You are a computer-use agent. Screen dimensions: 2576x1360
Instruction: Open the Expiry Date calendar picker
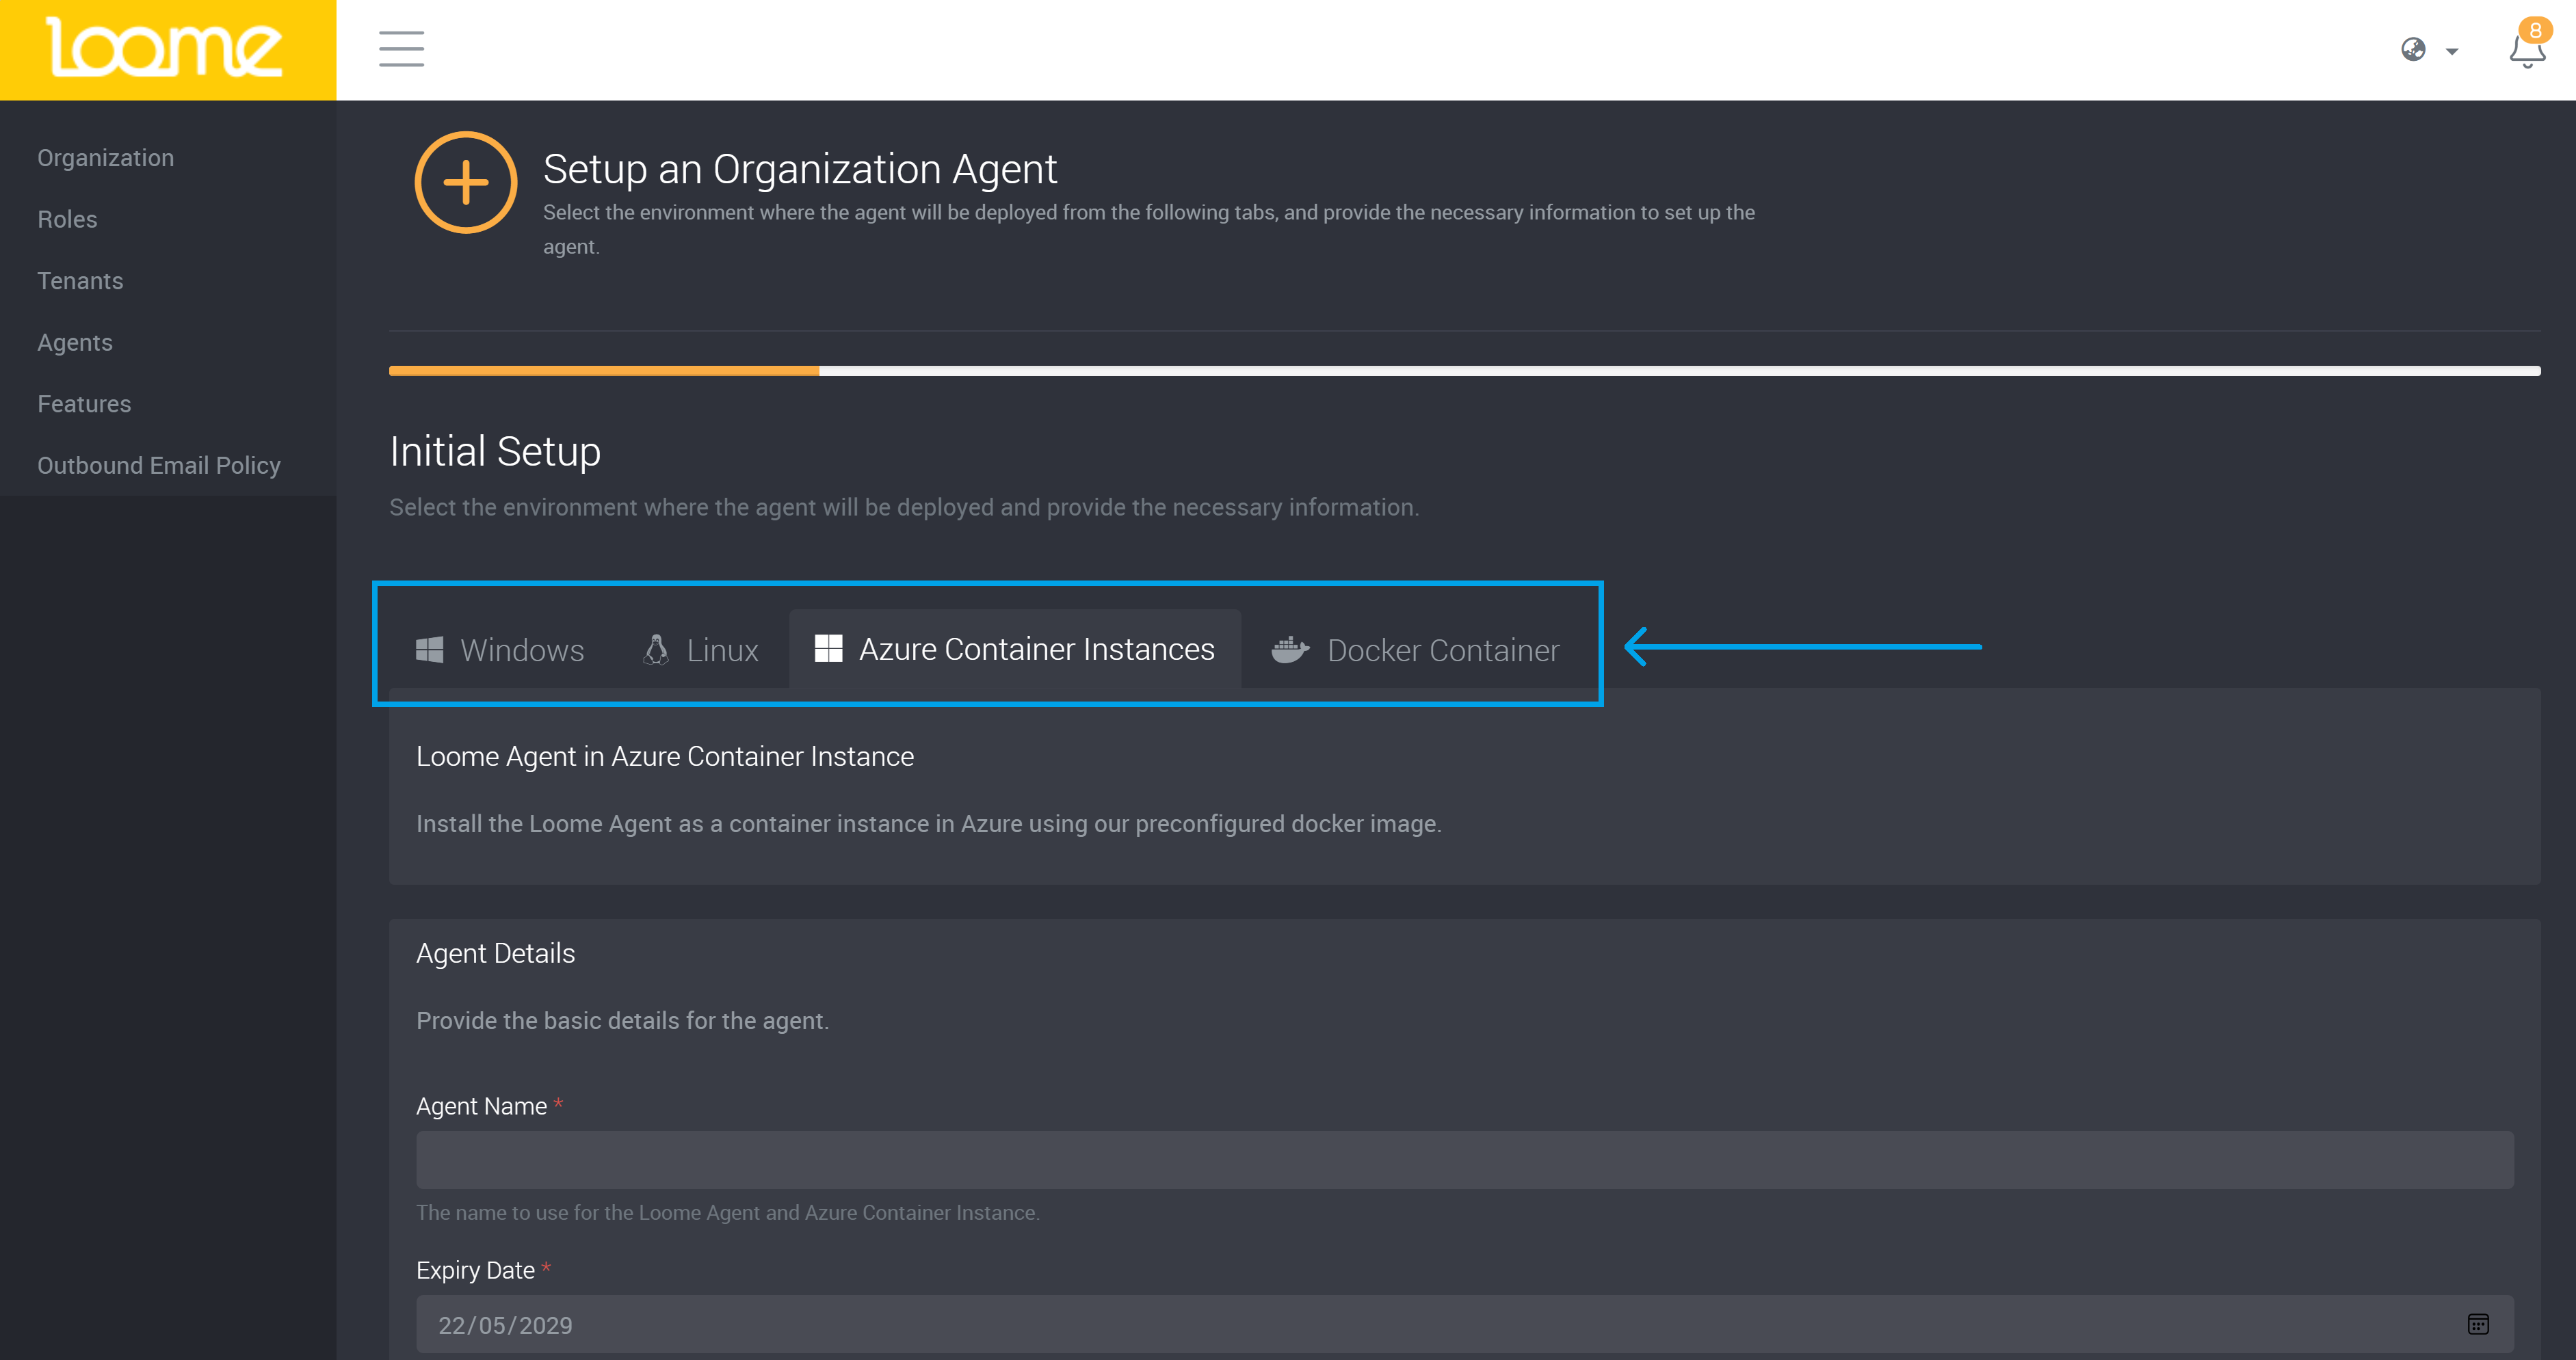[2478, 1324]
